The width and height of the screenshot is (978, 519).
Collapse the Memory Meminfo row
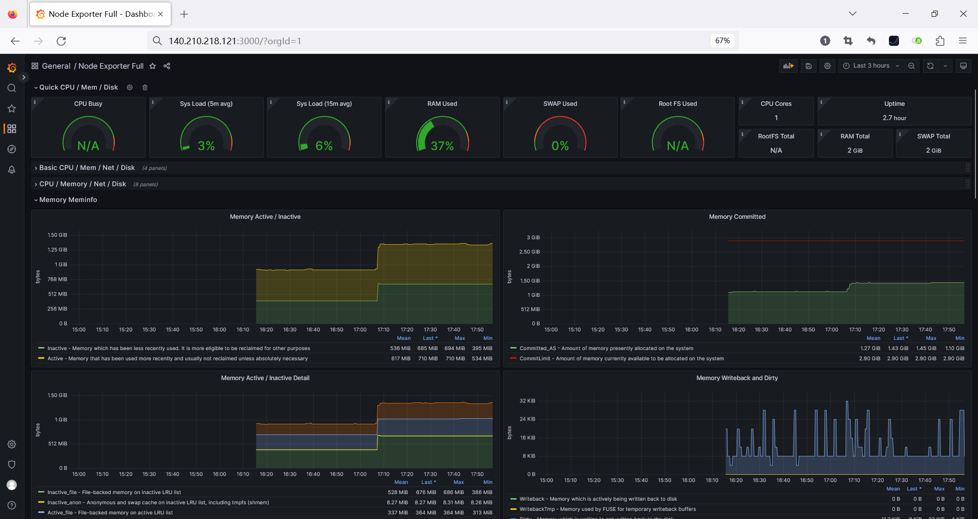(x=68, y=200)
